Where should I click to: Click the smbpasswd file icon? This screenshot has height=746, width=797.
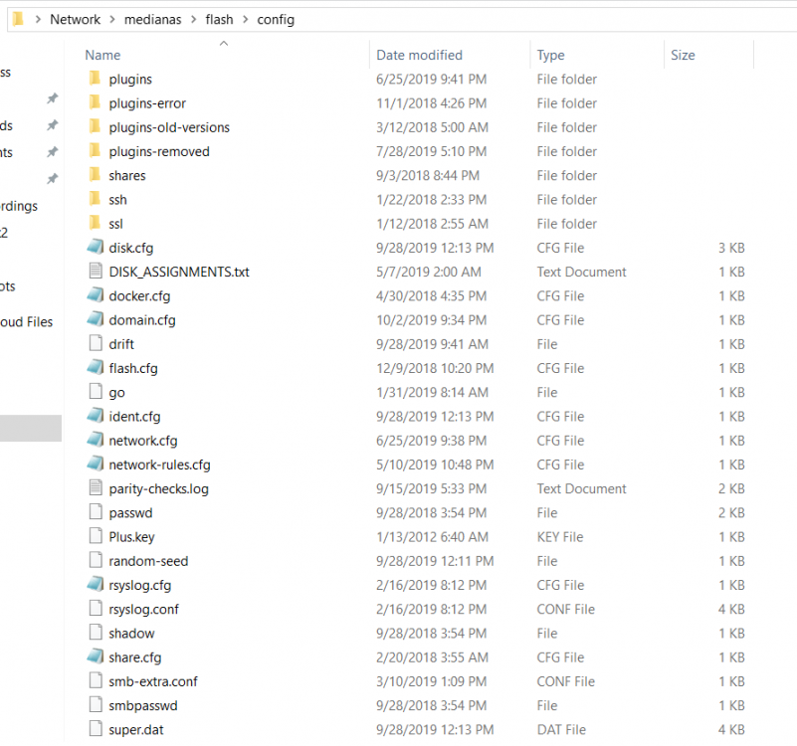pos(96,705)
